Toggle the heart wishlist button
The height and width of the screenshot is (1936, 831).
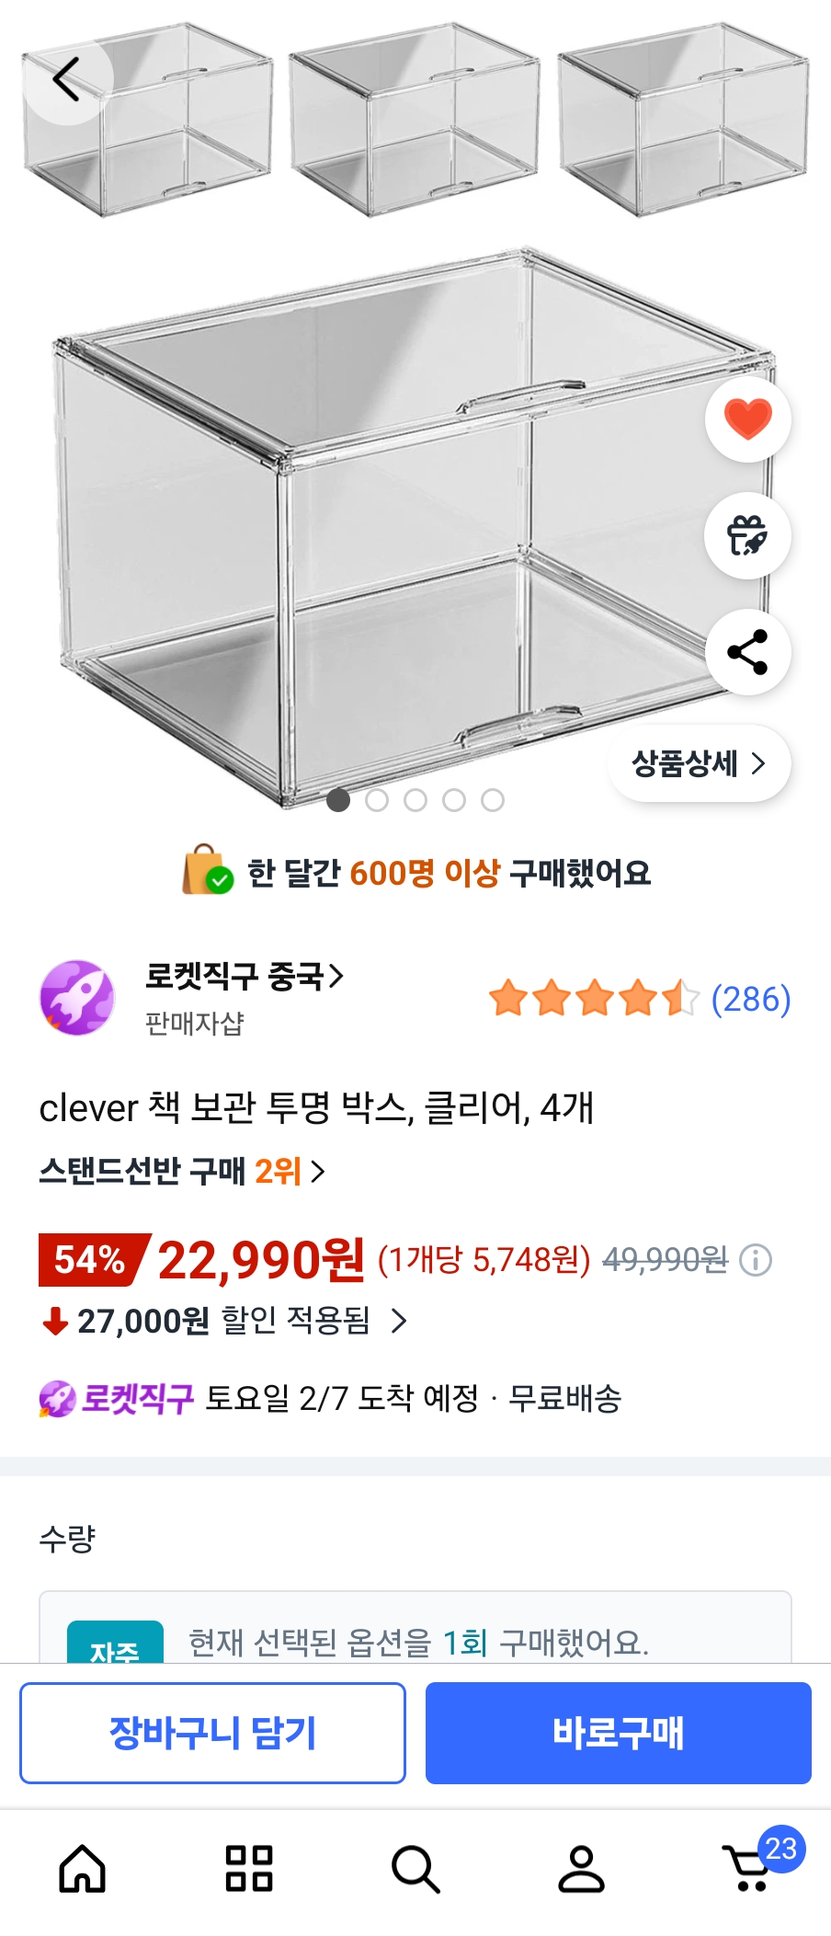747,419
